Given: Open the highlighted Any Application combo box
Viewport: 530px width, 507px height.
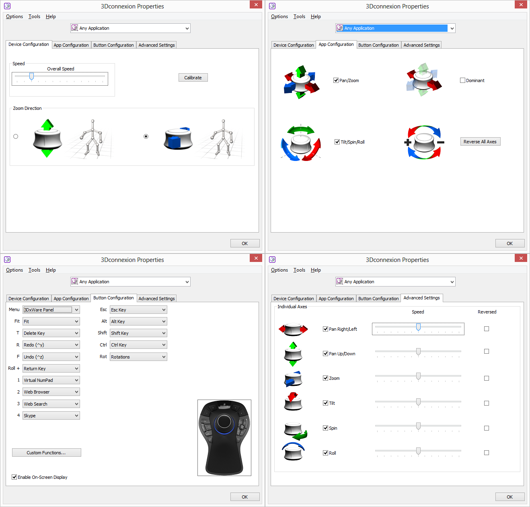Looking at the screenshot, I should tap(396, 28).
